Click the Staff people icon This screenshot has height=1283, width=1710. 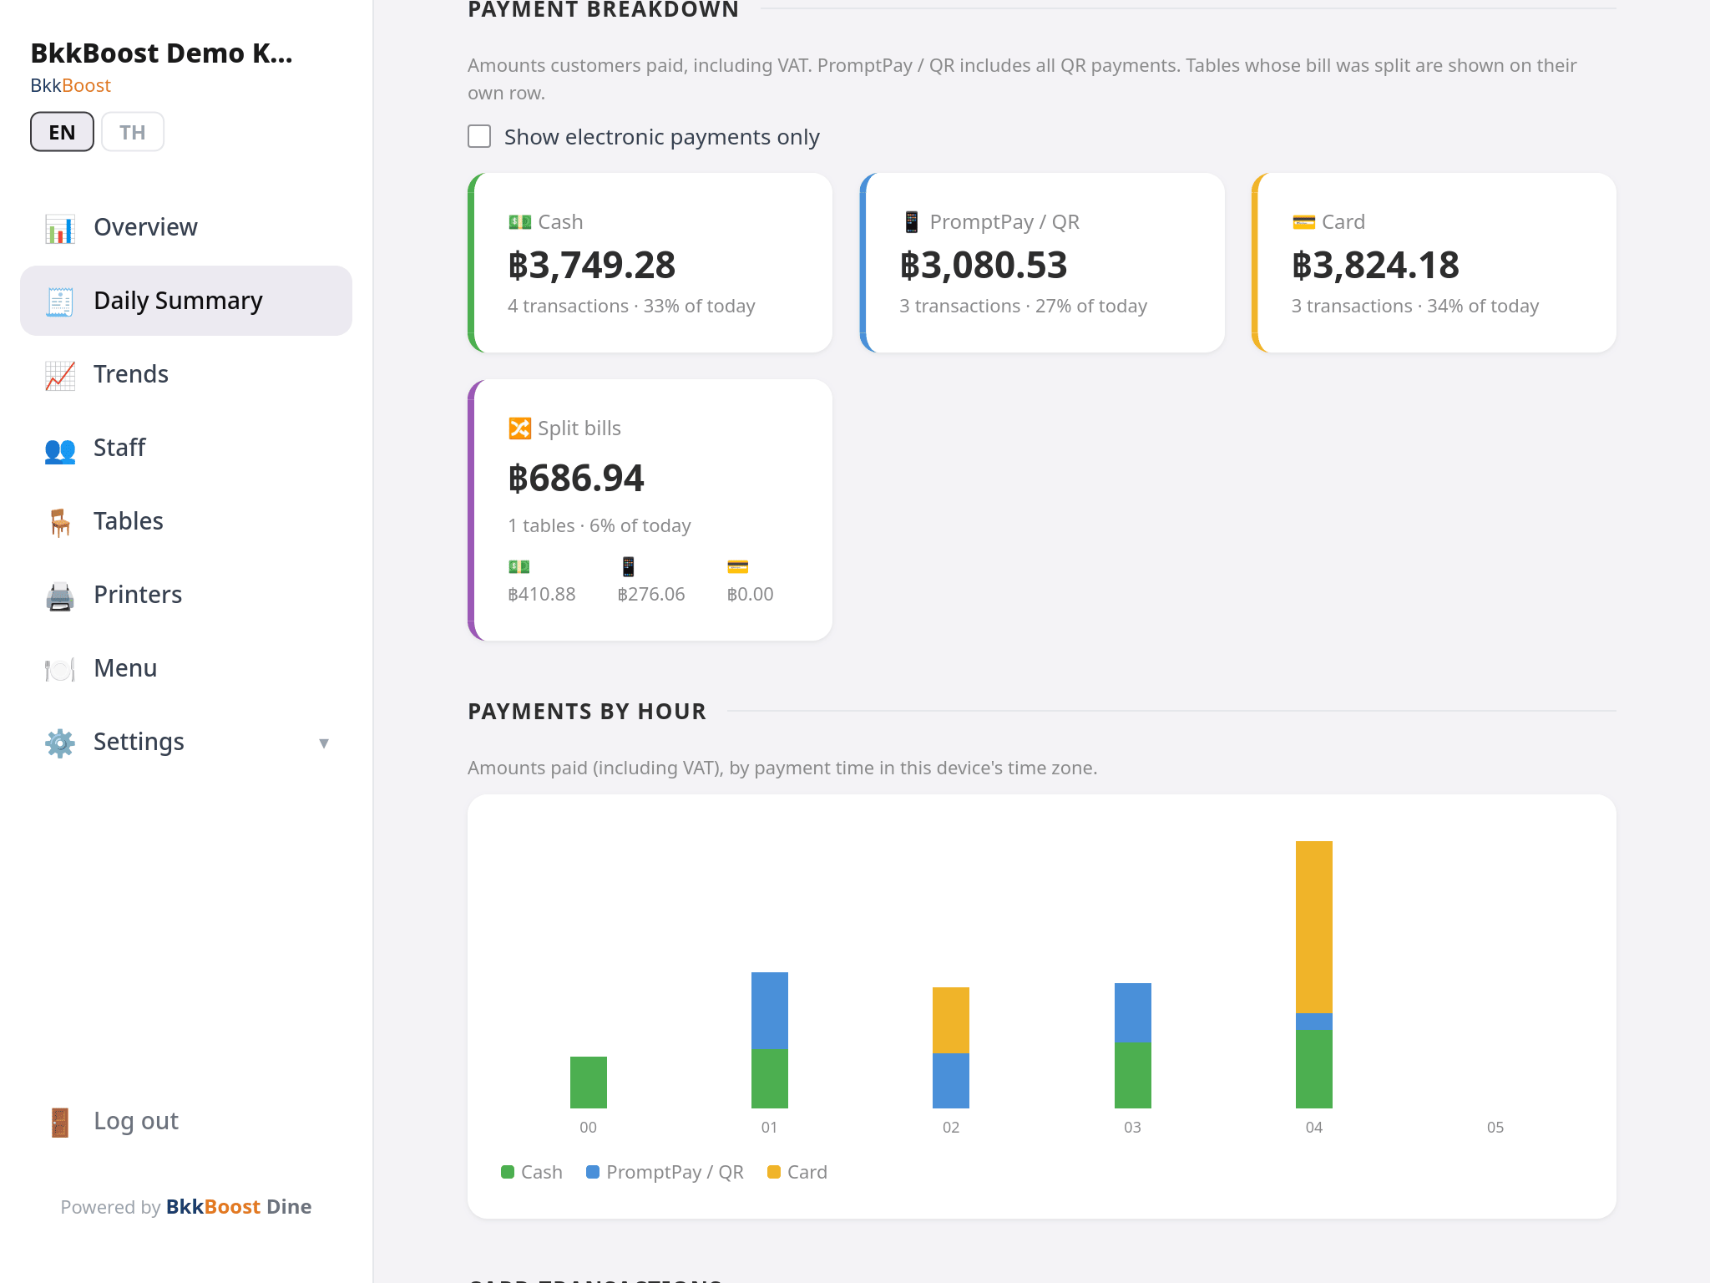point(60,449)
